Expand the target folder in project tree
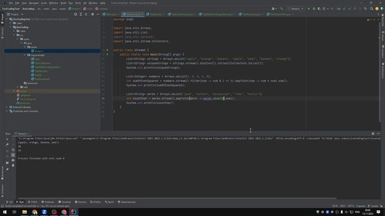 point(14,91)
